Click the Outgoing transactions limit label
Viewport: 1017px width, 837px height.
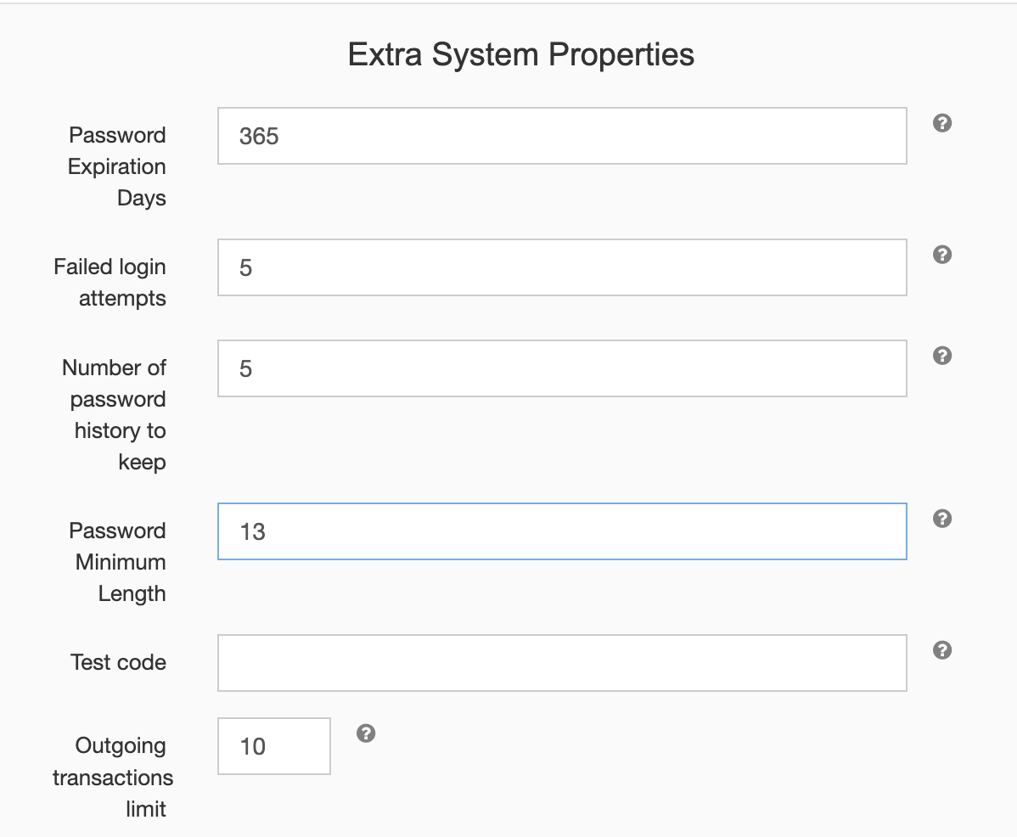coord(113,777)
